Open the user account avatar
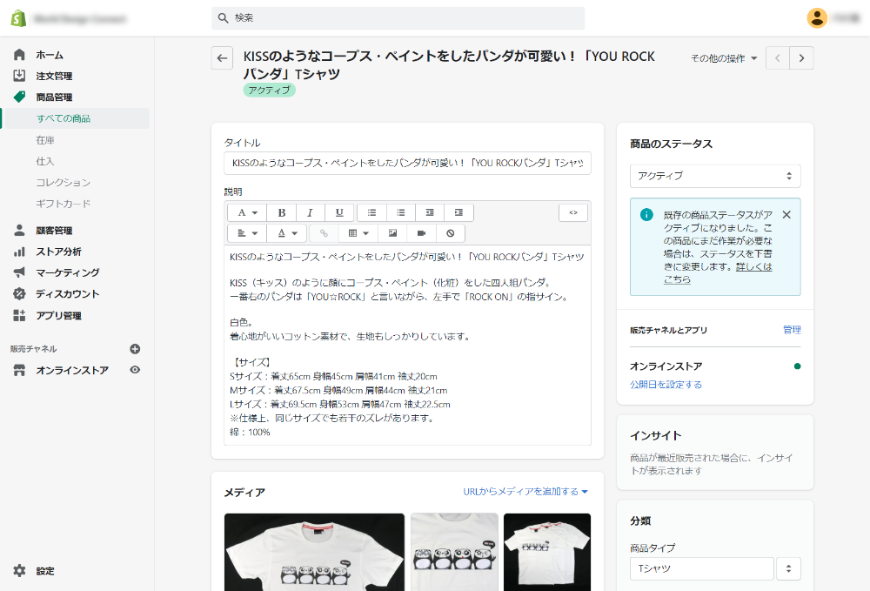The image size is (870, 591). [817, 18]
